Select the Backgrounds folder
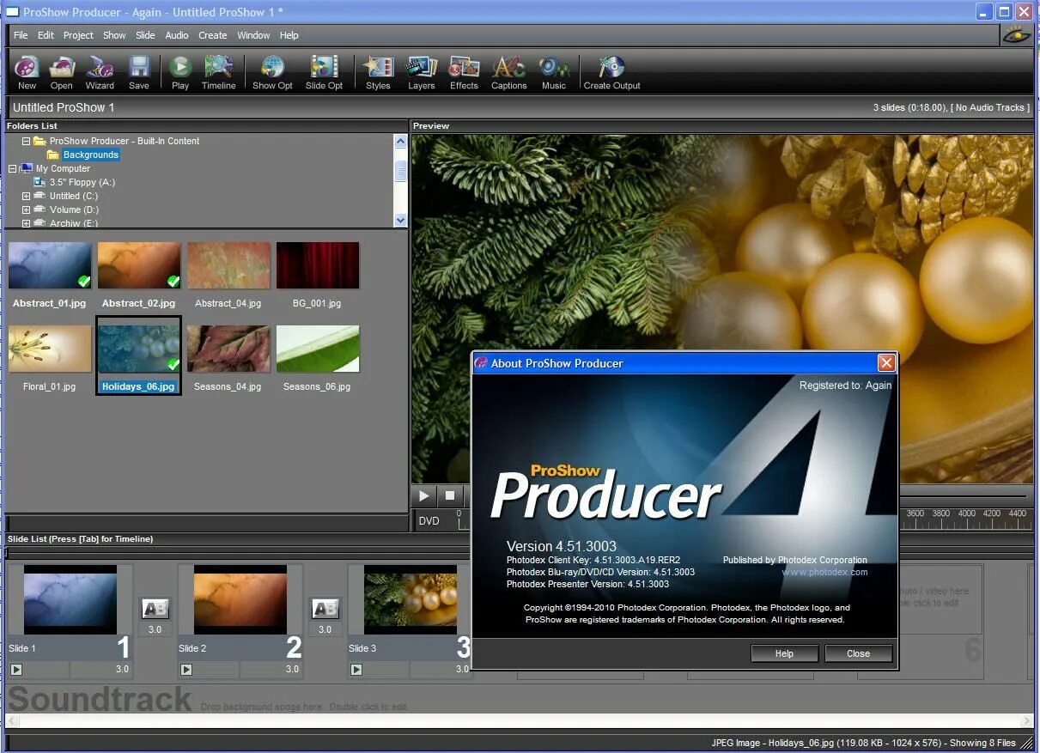The height and width of the screenshot is (753, 1040). click(x=90, y=155)
